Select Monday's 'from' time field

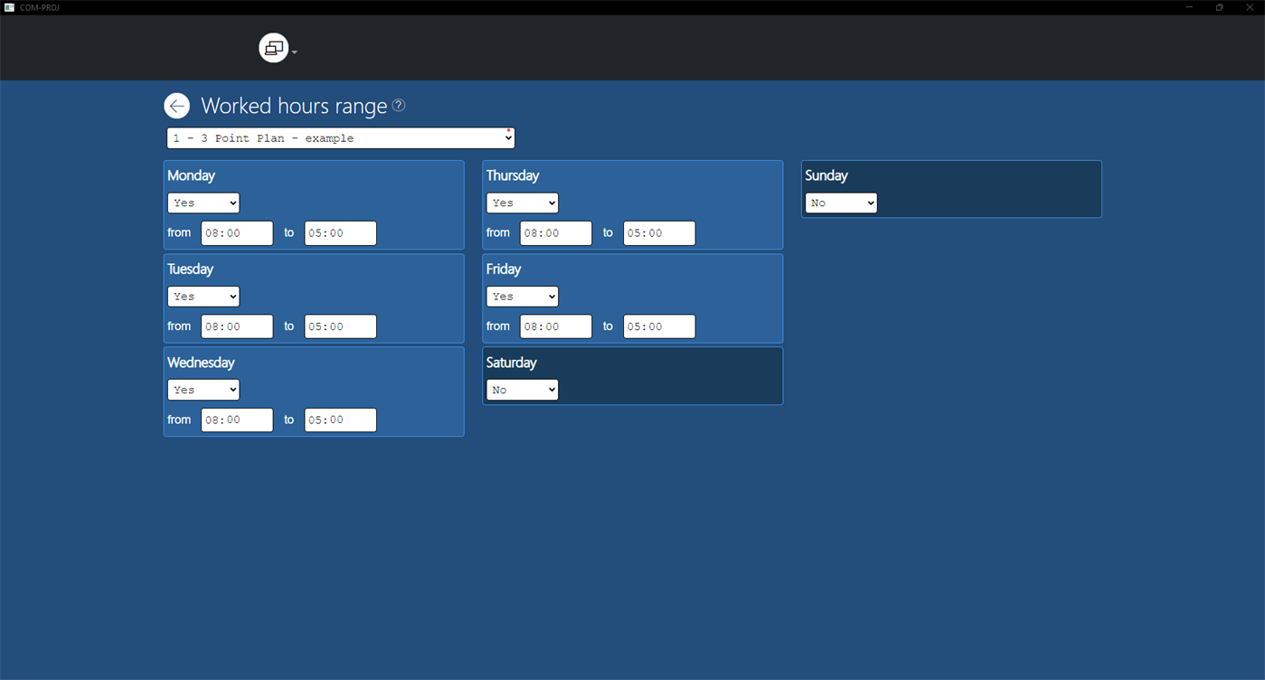coord(236,232)
